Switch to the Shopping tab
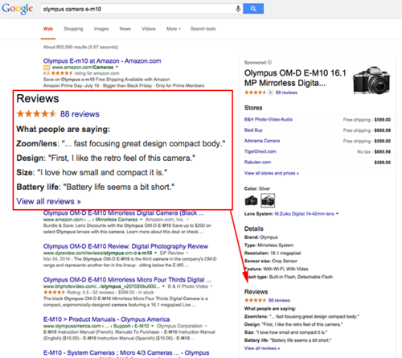402x358 pixels. (x=73, y=29)
